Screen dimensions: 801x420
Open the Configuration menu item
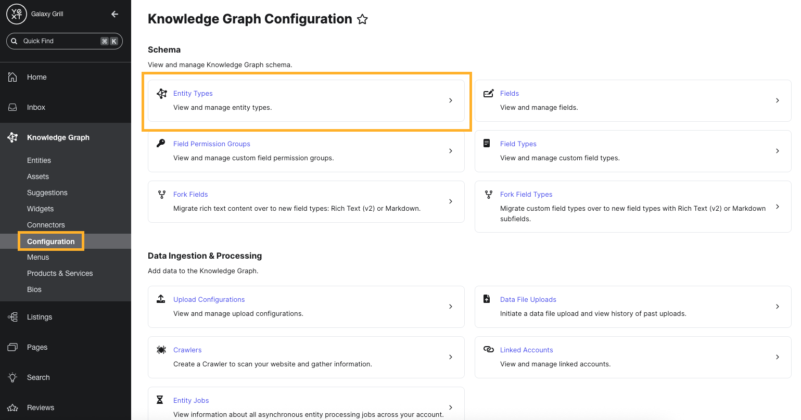pos(51,241)
